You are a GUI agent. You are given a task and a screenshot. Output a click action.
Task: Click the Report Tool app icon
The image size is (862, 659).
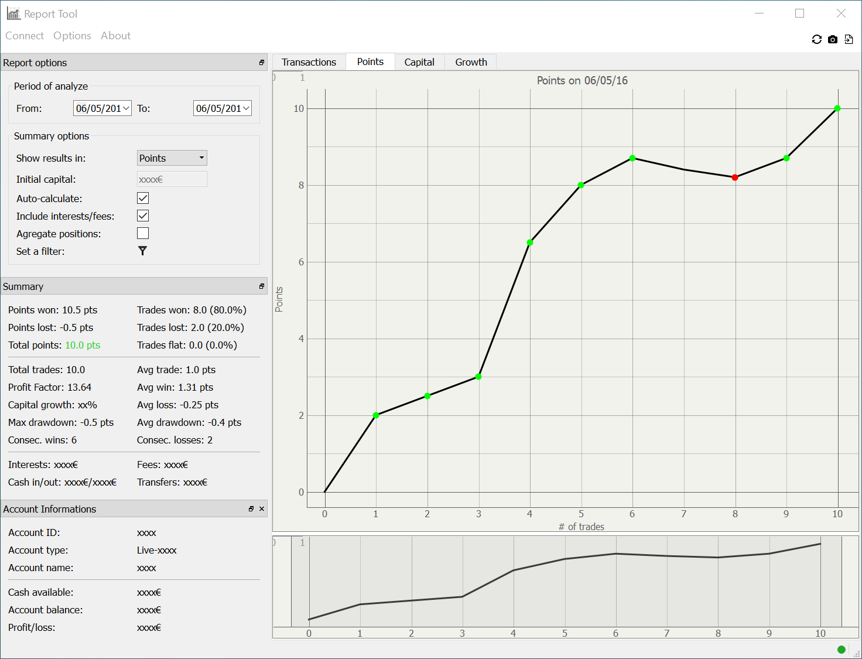coord(13,13)
